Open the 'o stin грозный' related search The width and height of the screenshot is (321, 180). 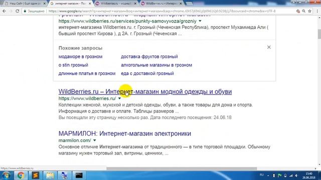point(73,65)
